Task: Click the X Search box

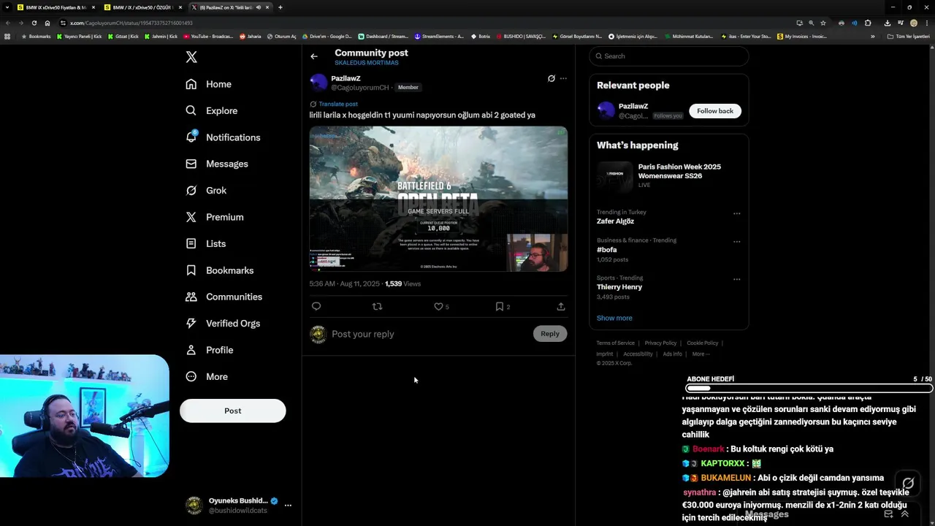Action: (669, 56)
